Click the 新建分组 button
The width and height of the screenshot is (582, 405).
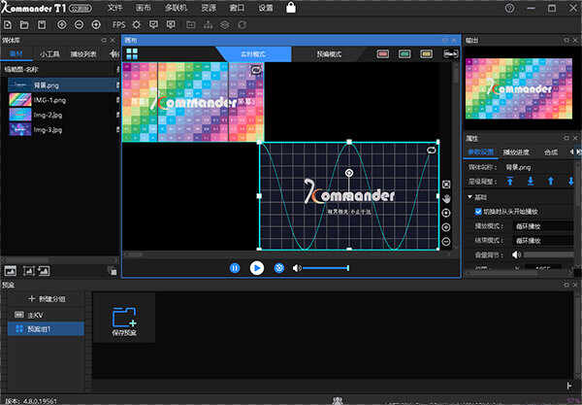[47, 299]
